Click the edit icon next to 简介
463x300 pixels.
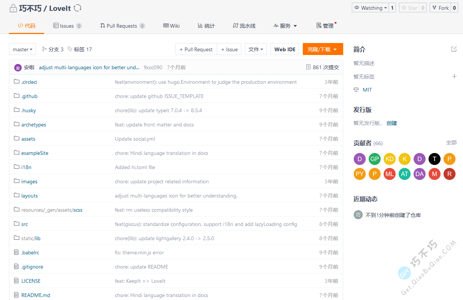454,49
